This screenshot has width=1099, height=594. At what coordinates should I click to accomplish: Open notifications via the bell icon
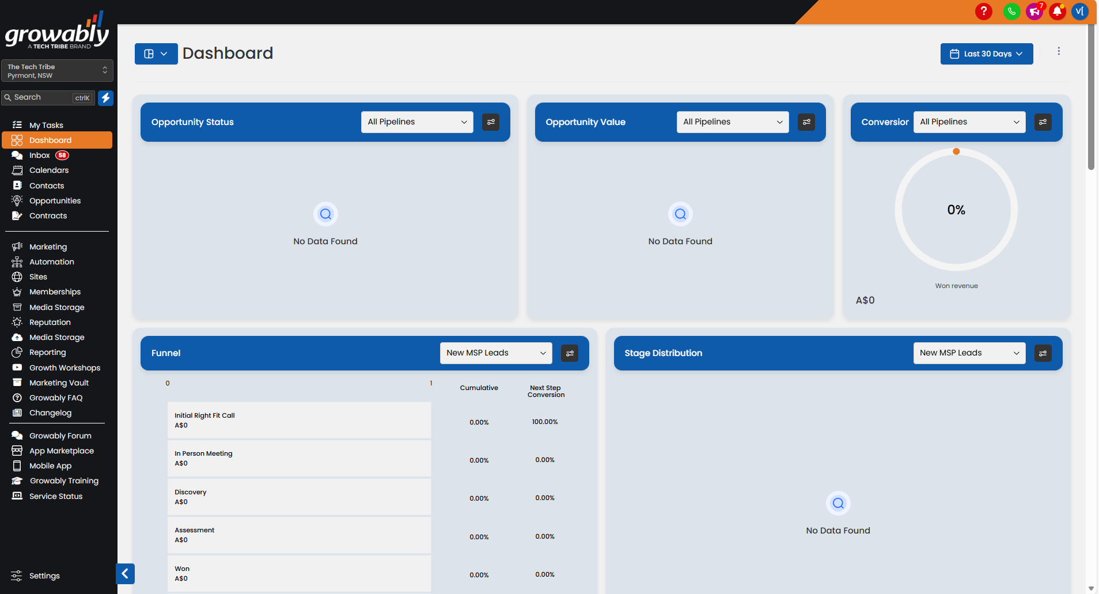tap(1057, 12)
